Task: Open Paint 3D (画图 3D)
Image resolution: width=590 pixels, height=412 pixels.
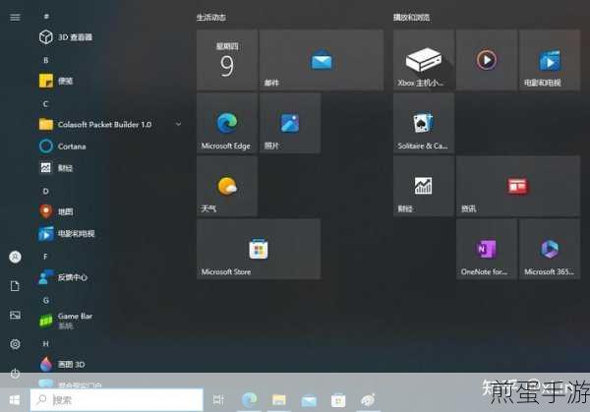Action: [63, 364]
